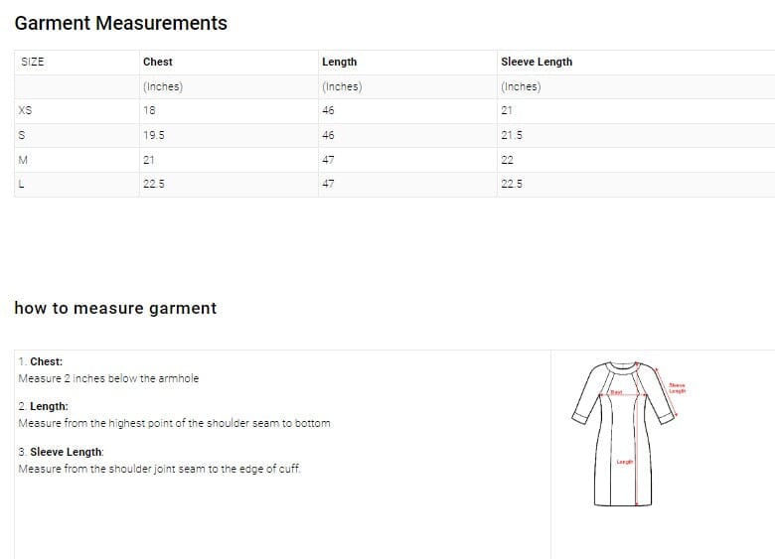Click 'Measure 2 inches below the armhole' text
Image resolution: width=775 pixels, height=559 pixels.
108,378
